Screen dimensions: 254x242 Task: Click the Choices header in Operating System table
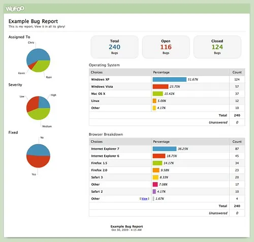pyautogui.click(x=97, y=72)
